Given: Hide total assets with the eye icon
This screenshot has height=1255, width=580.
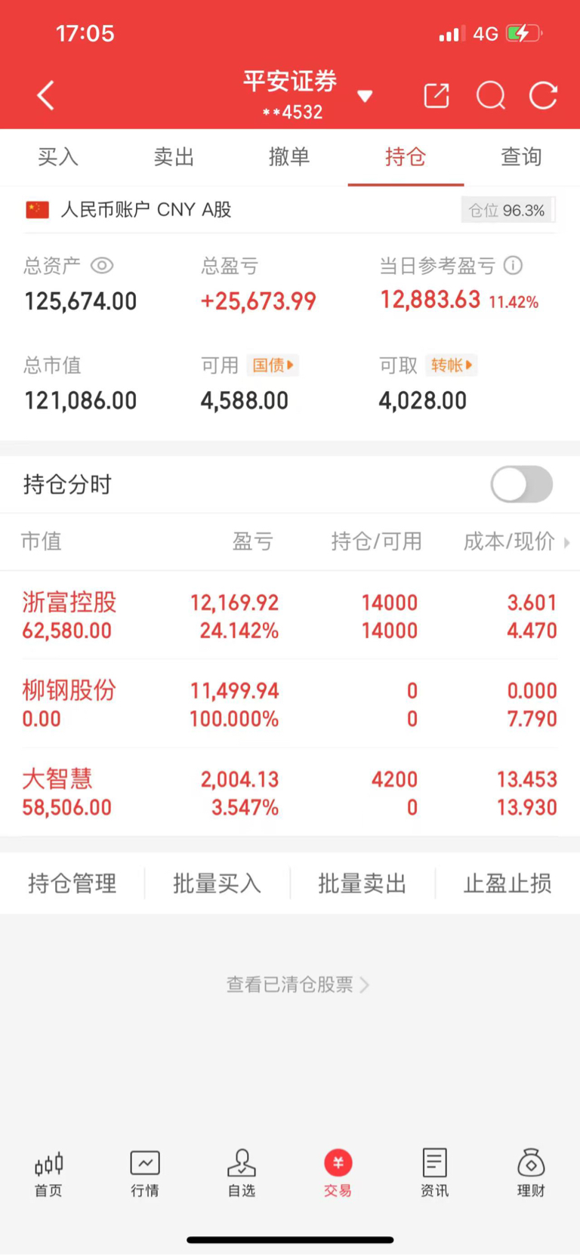Looking at the screenshot, I should point(102,266).
